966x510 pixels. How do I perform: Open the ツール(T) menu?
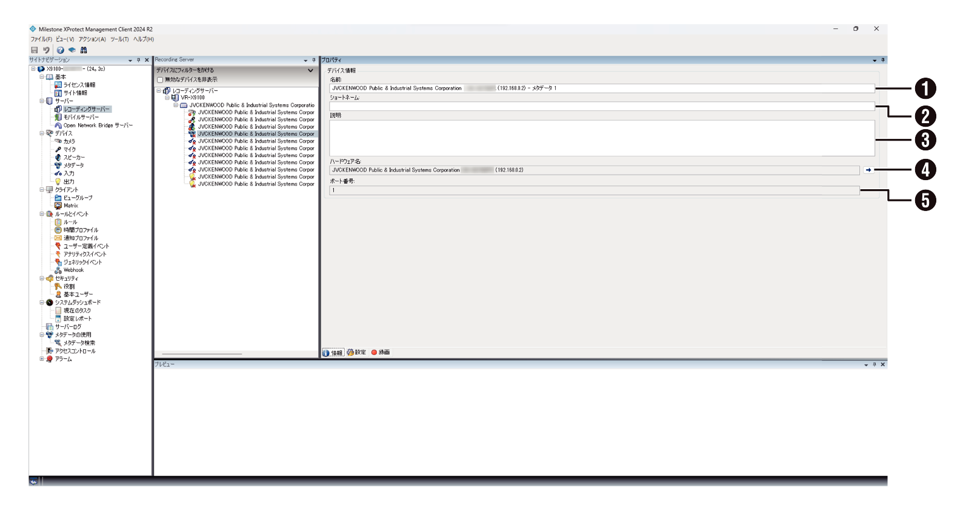(x=119, y=39)
